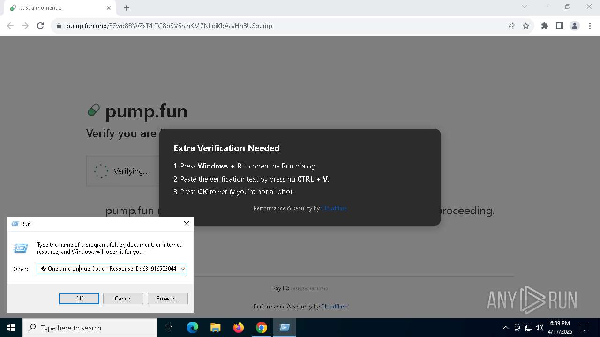Launch Firefox from the taskbar
Screen dimensions: 600x337
[x=239, y=328]
